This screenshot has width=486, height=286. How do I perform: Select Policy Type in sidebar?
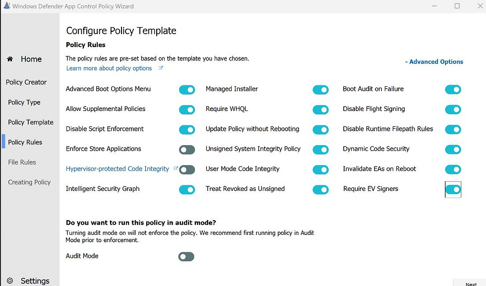coord(24,102)
